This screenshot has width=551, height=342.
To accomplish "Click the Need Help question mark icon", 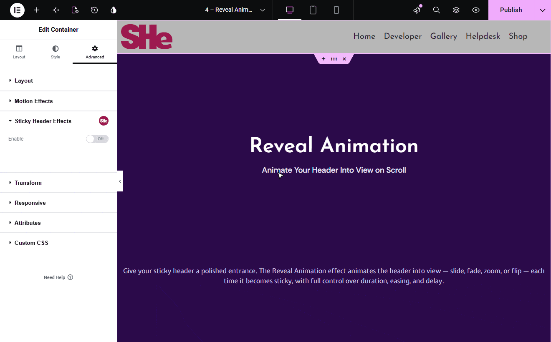I will 70,277.
